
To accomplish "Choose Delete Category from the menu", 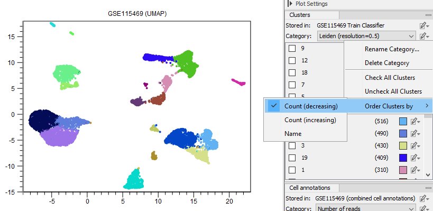I will [x=387, y=63].
